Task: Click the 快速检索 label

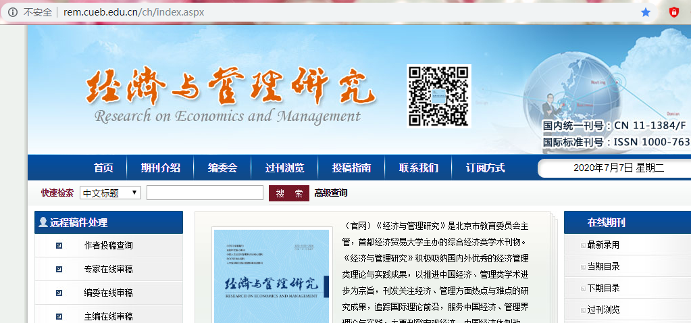Action: 57,193
